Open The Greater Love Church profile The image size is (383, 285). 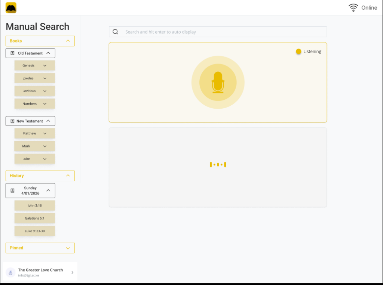(40, 272)
